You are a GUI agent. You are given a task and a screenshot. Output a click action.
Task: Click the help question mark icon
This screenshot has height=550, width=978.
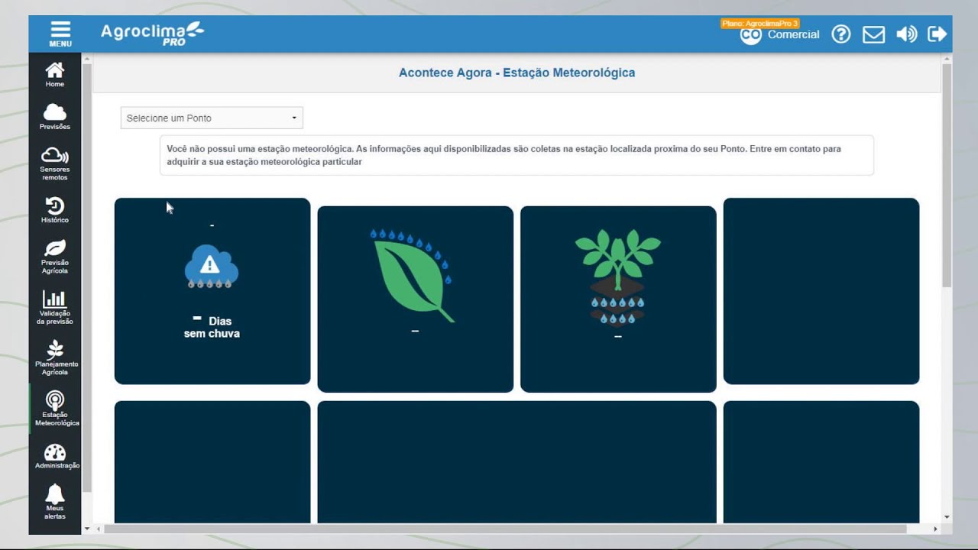tap(841, 34)
